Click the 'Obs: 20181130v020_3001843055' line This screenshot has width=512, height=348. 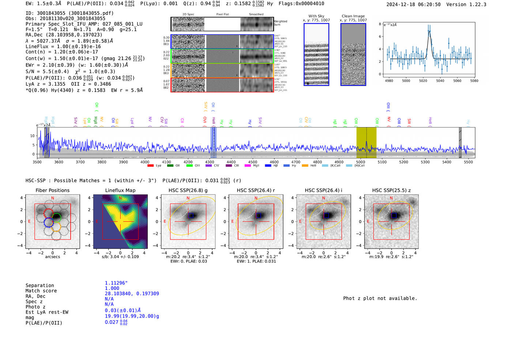[65, 18]
